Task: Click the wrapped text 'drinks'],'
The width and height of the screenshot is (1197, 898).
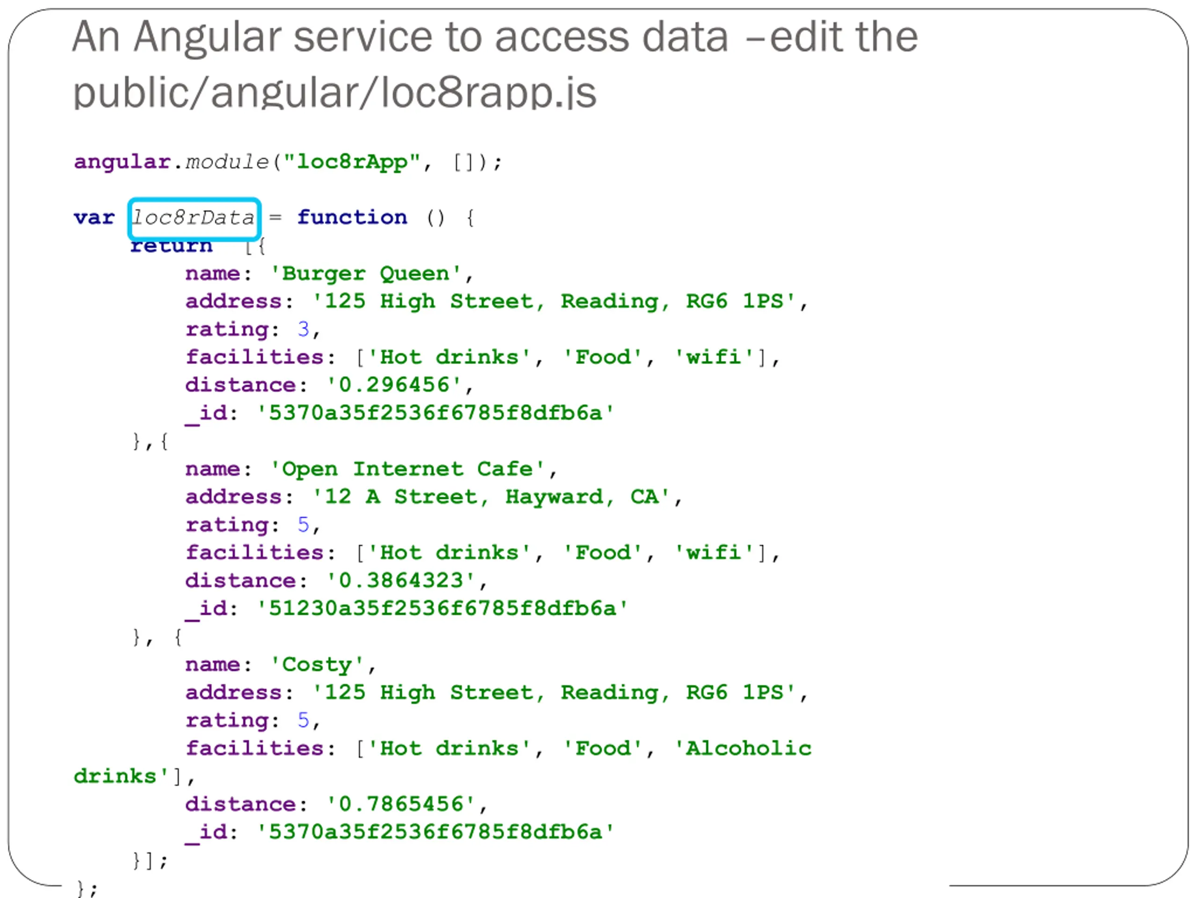Action: pyautogui.click(x=134, y=777)
